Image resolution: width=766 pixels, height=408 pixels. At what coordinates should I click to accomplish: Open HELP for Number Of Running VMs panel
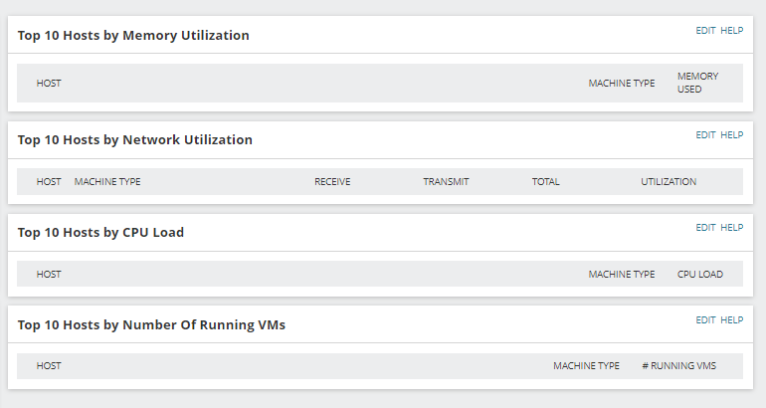coord(731,320)
